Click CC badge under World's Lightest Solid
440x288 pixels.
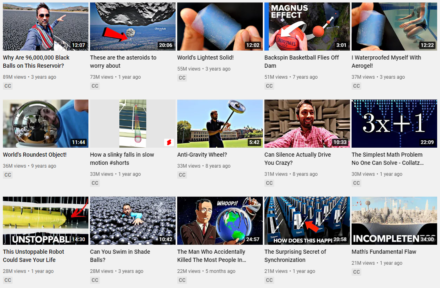pos(182,78)
